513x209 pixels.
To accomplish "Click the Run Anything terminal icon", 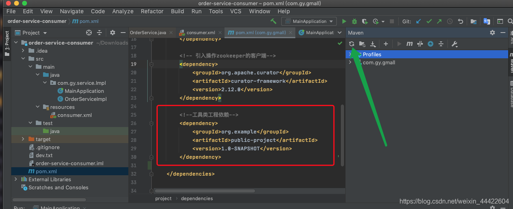I will tap(500, 21).
